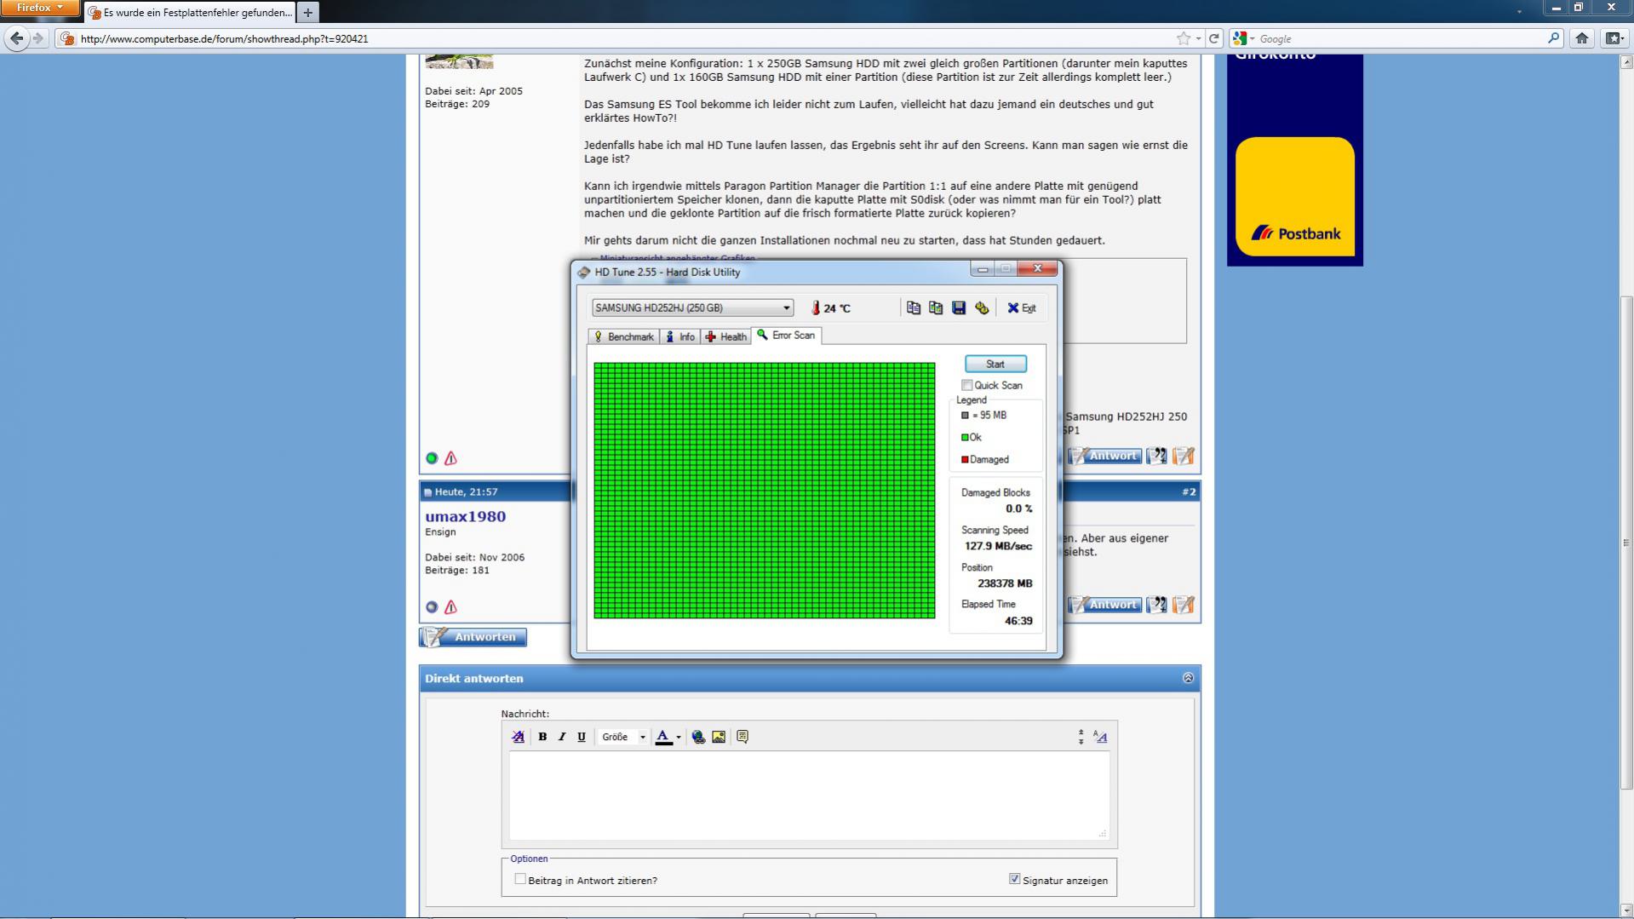This screenshot has height=919, width=1634.
Task: Toggle italic formatting
Action: (x=562, y=738)
